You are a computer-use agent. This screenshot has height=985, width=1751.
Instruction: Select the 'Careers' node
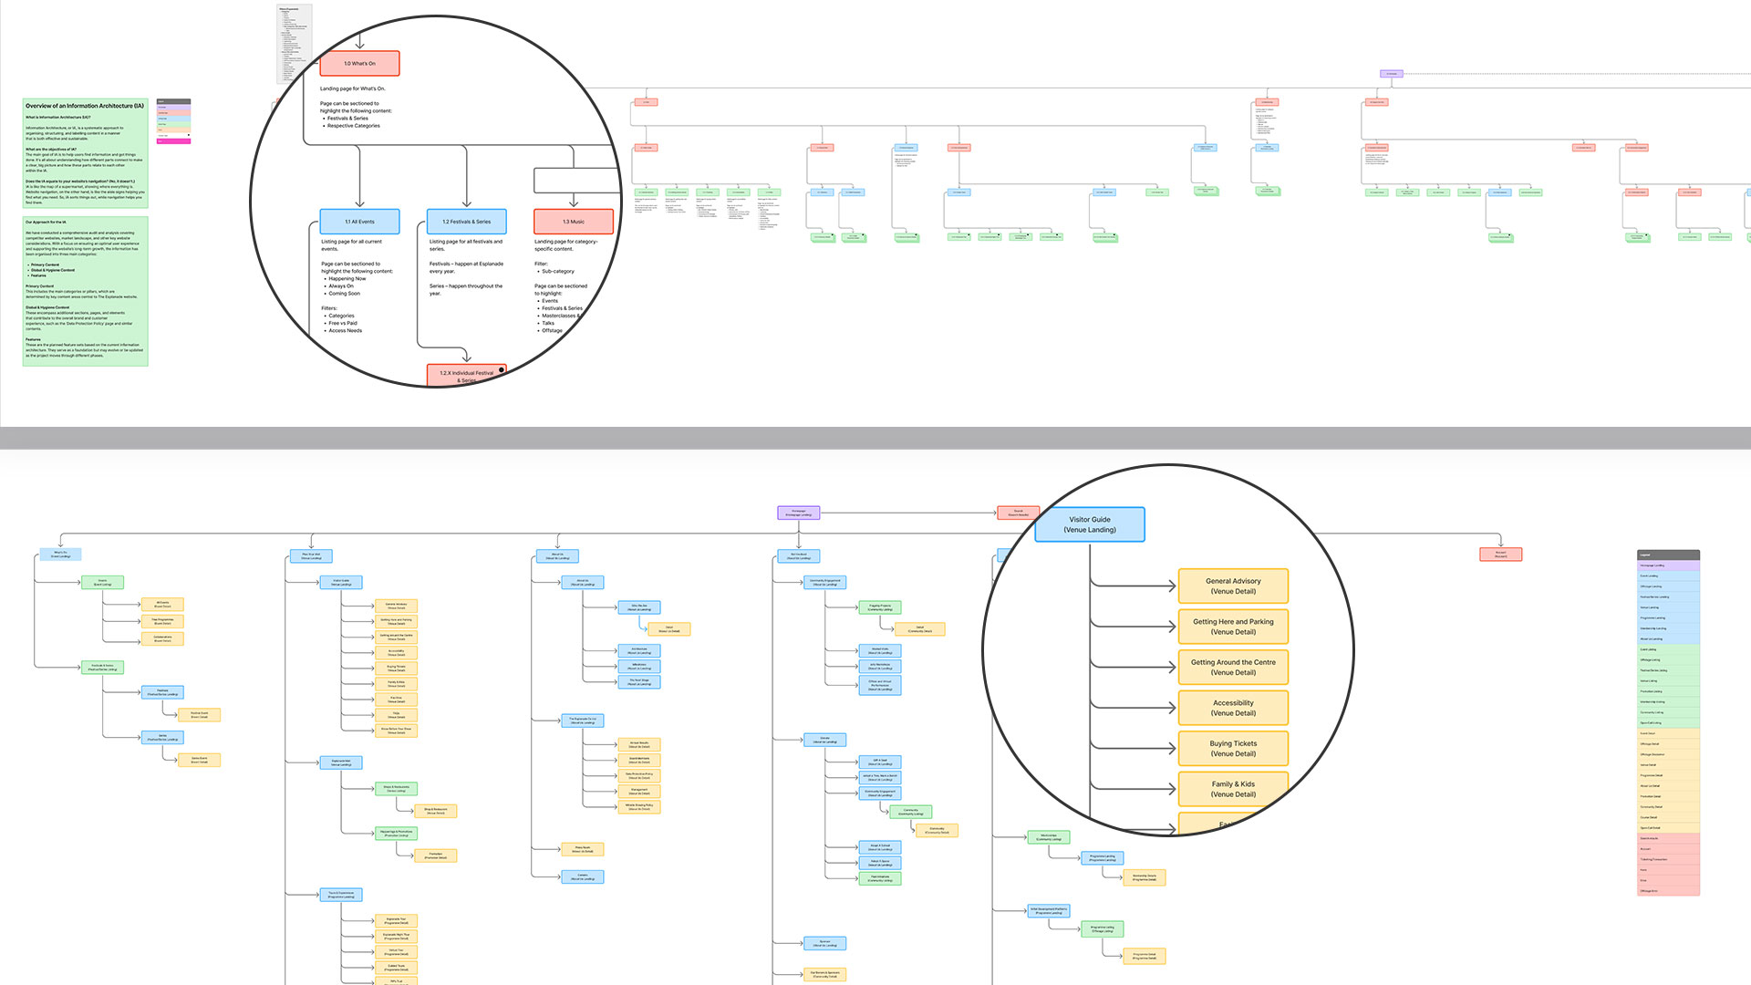(583, 877)
